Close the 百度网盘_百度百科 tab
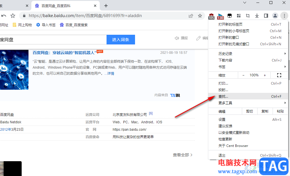Image resolution: width=290 pixels, height=176 pixels. pyautogui.click(x=95, y=6)
